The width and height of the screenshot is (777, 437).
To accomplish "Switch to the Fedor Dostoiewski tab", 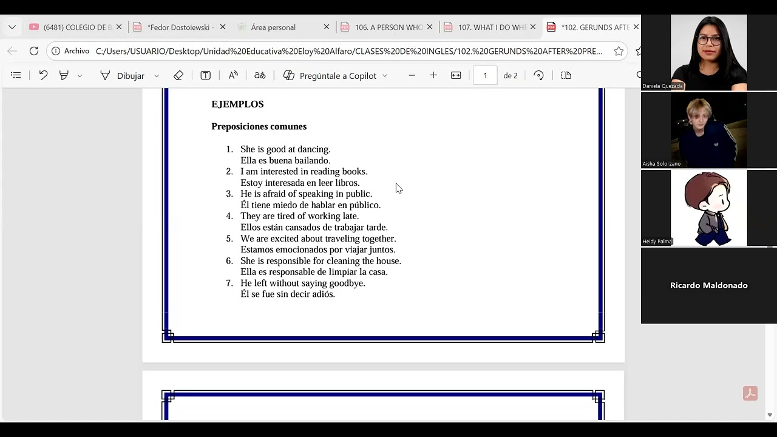I will [x=179, y=27].
